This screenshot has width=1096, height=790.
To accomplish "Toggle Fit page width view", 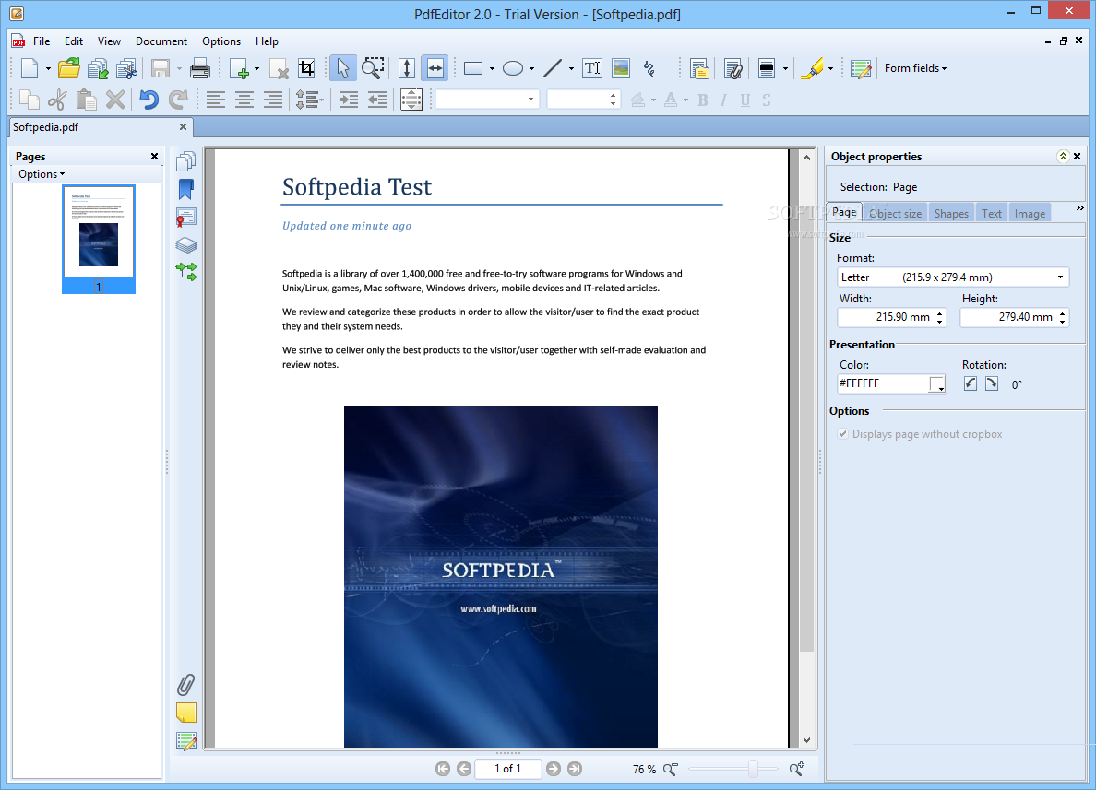I will click(x=435, y=68).
